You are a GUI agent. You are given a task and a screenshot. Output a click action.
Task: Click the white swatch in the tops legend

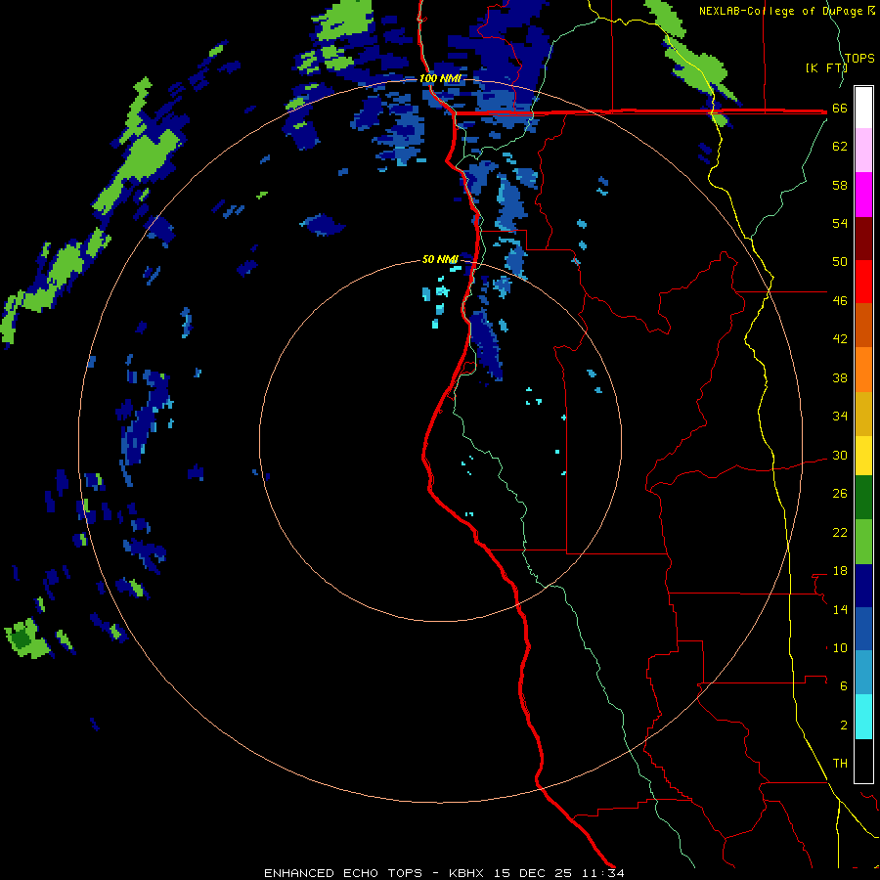tap(863, 108)
